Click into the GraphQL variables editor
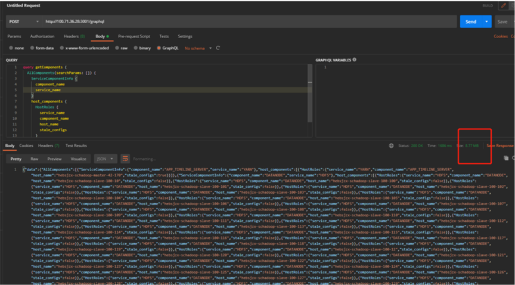515x285 pixels. [x=414, y=100]
